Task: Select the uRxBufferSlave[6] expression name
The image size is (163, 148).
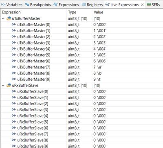Action: click(x=33, y=128)
